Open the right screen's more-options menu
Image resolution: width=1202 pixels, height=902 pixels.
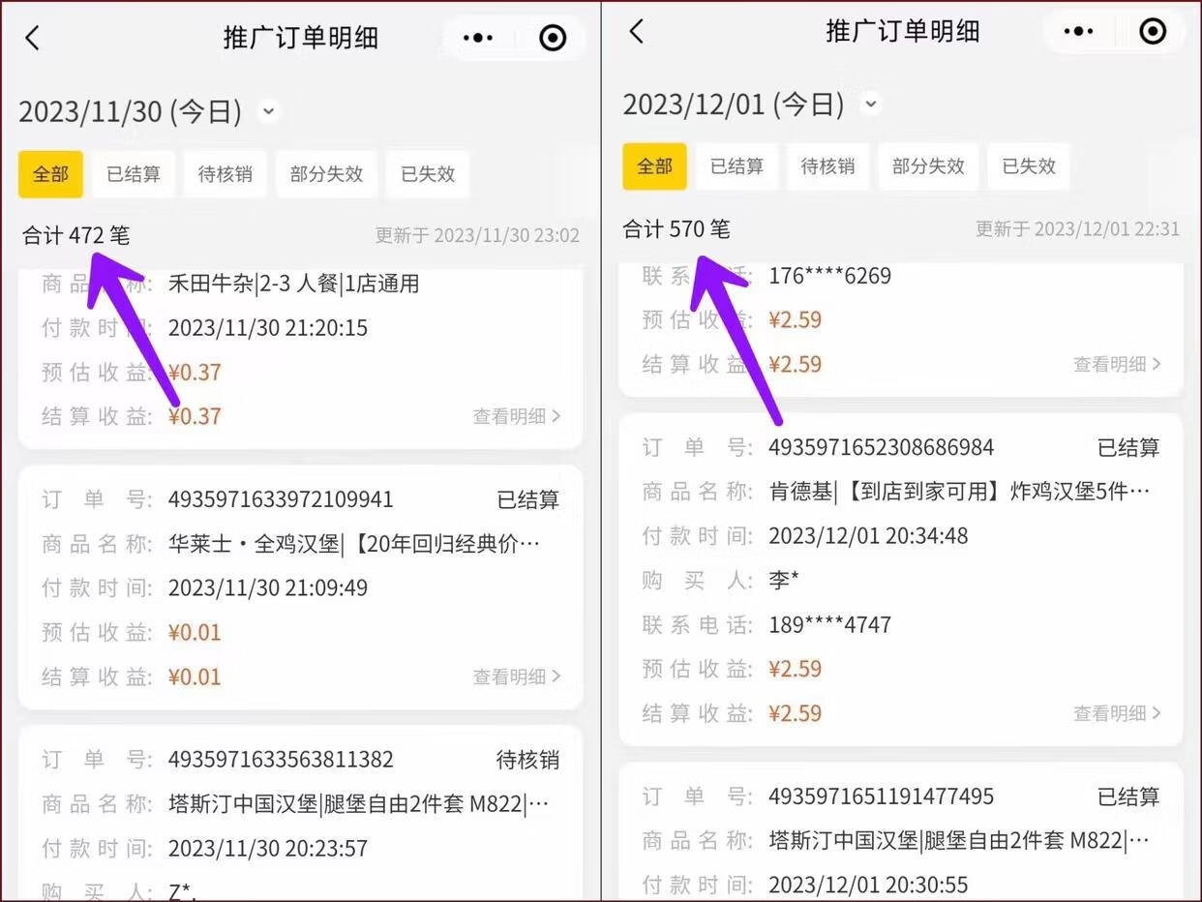(x=1078, y=31)
